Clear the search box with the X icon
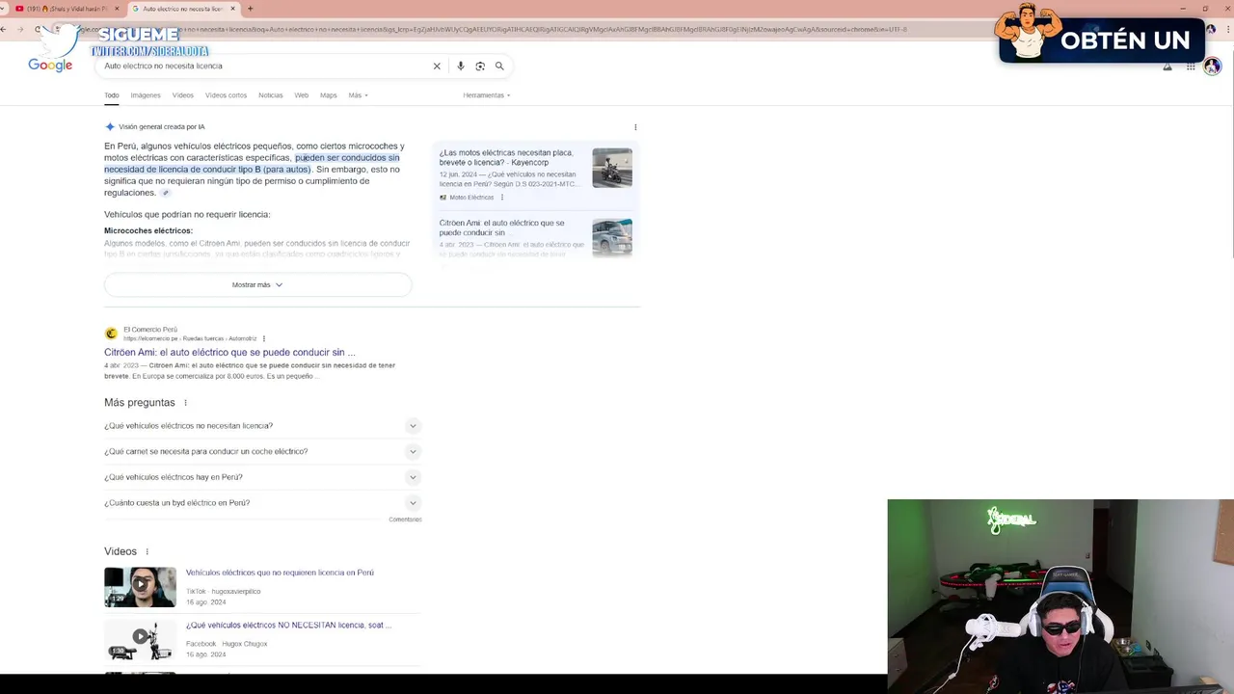Viewport: 1234px width, 694px height. (437, 67)
